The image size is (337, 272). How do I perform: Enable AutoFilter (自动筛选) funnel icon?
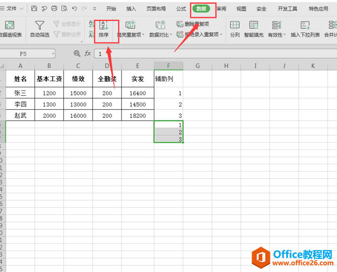(x=40, y=29)
